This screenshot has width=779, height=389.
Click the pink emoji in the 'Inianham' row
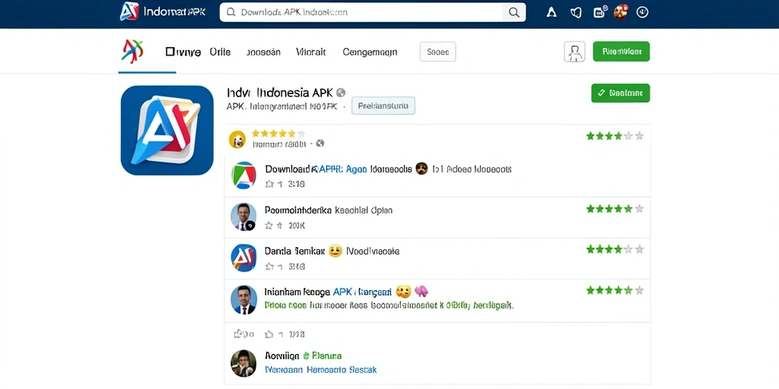tap(421, 291)
